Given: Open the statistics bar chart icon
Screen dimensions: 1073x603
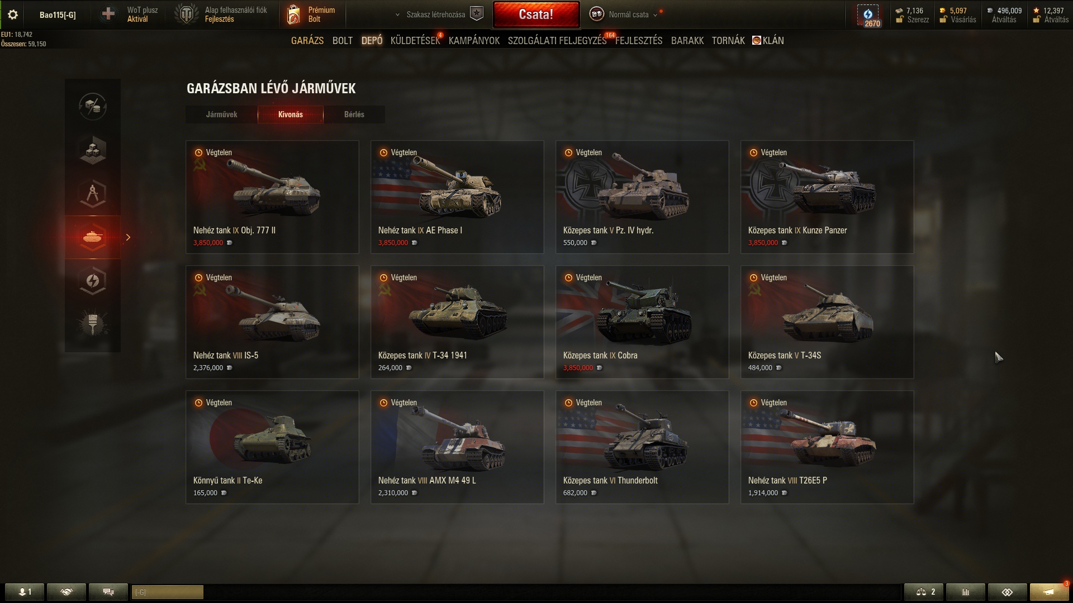Looking at the screenshot, I should [x=965, y=592].
